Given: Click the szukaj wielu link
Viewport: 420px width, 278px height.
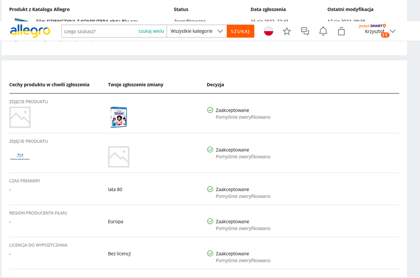Looking at the screenshot, I should pos(151,31).
